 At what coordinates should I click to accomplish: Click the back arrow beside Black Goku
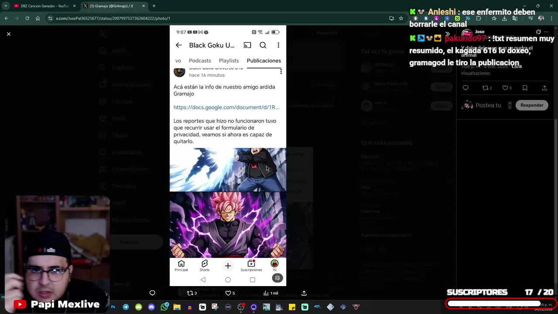click(x=179, y=45)
